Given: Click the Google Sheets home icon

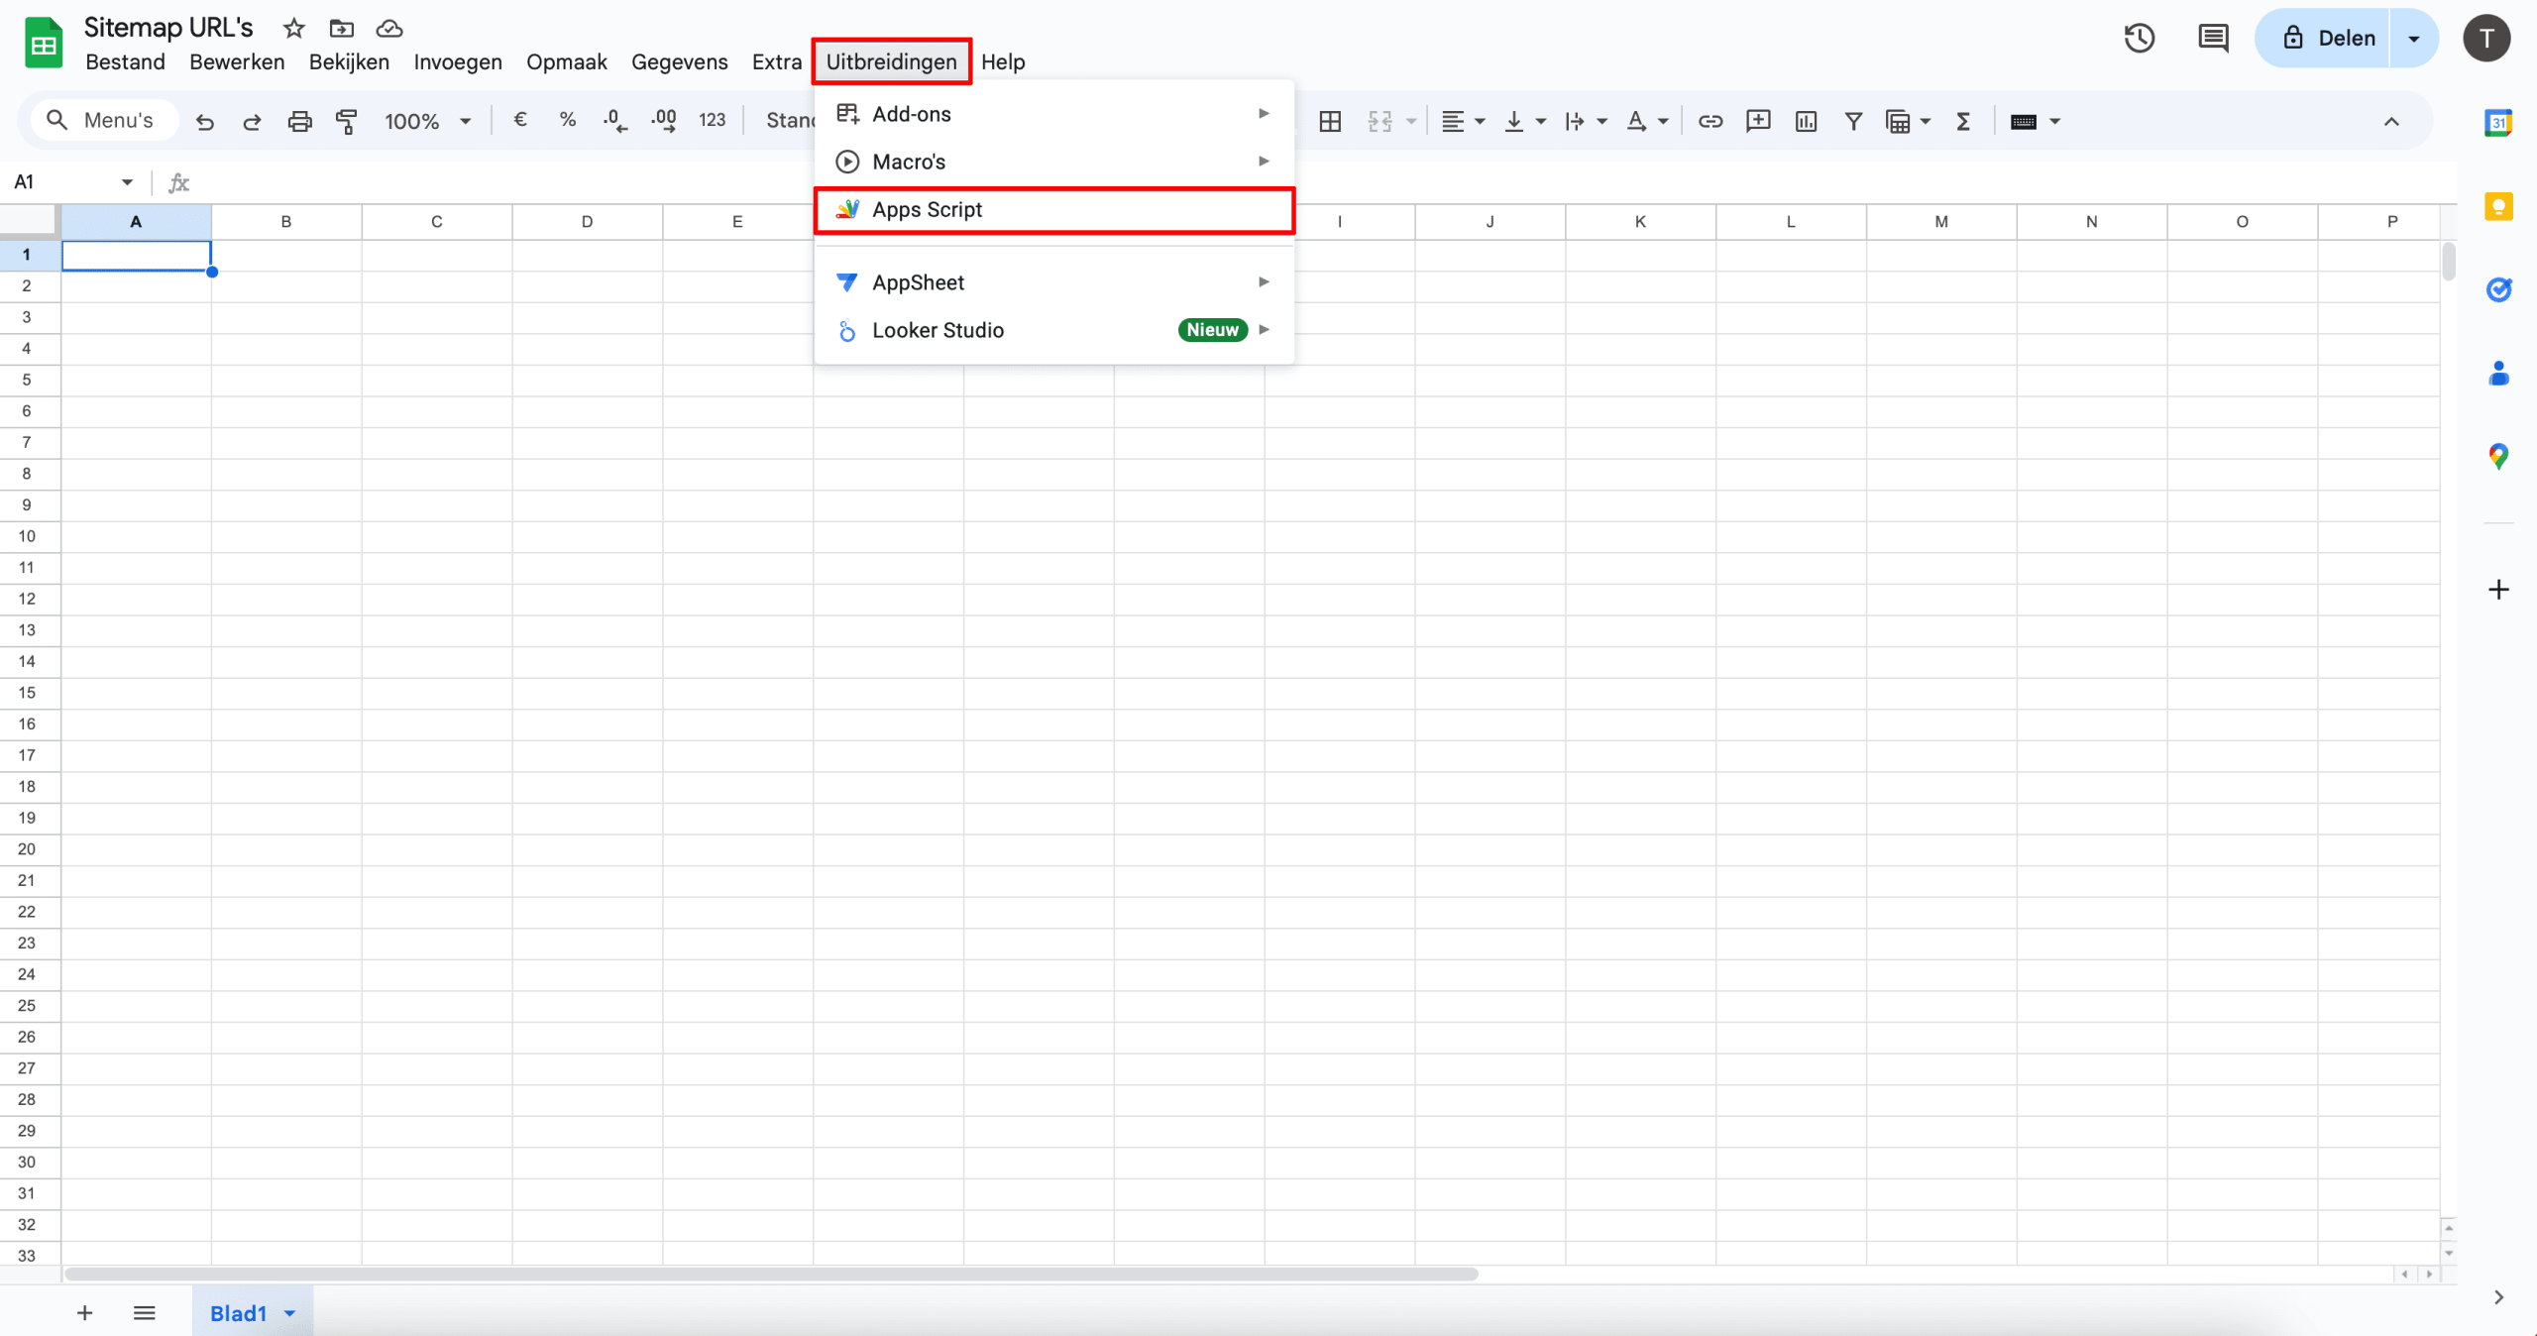Looking at the screenshot, I should point(44,44).
